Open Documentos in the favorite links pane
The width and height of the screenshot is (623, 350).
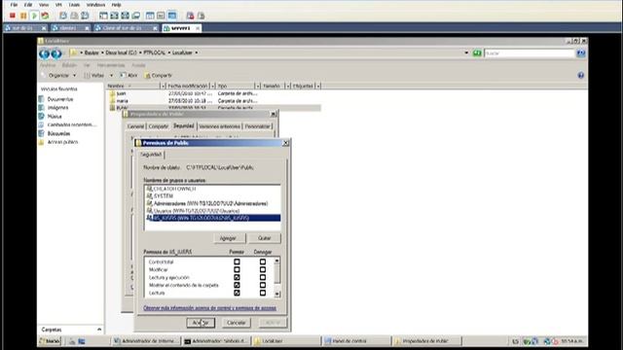(x=60, y=99)
